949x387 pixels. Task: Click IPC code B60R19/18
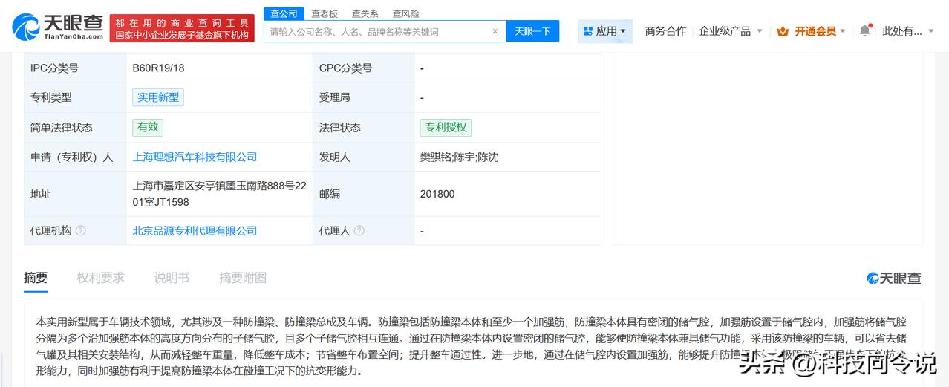pos(158,68)
